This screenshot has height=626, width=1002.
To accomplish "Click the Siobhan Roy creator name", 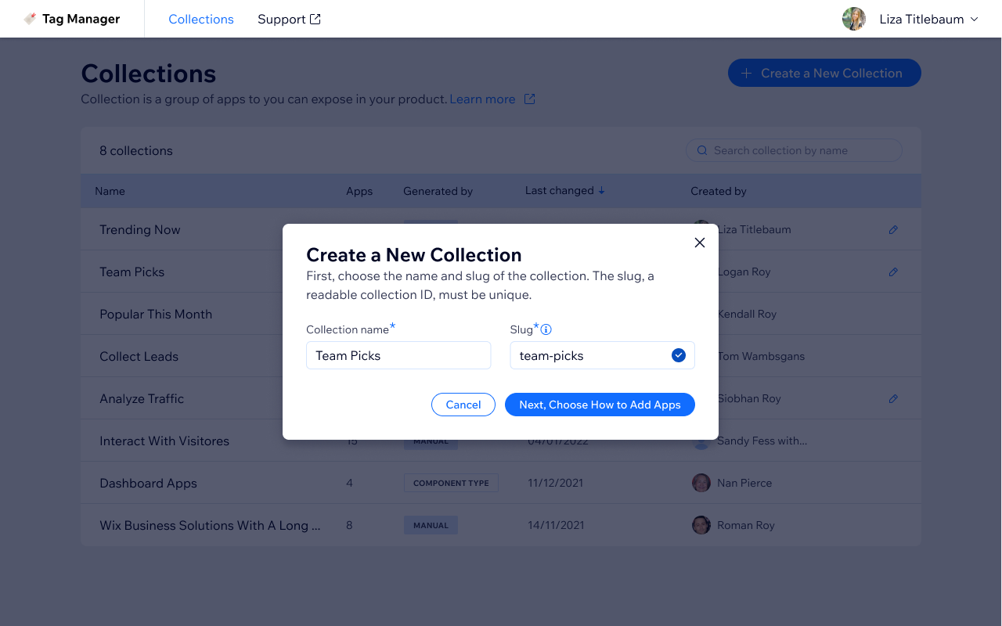I will 749,398.
